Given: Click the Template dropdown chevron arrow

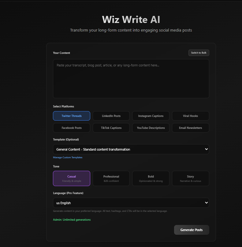Looking at the screenshot, I should pyautogui.click(x=206, y=149).
